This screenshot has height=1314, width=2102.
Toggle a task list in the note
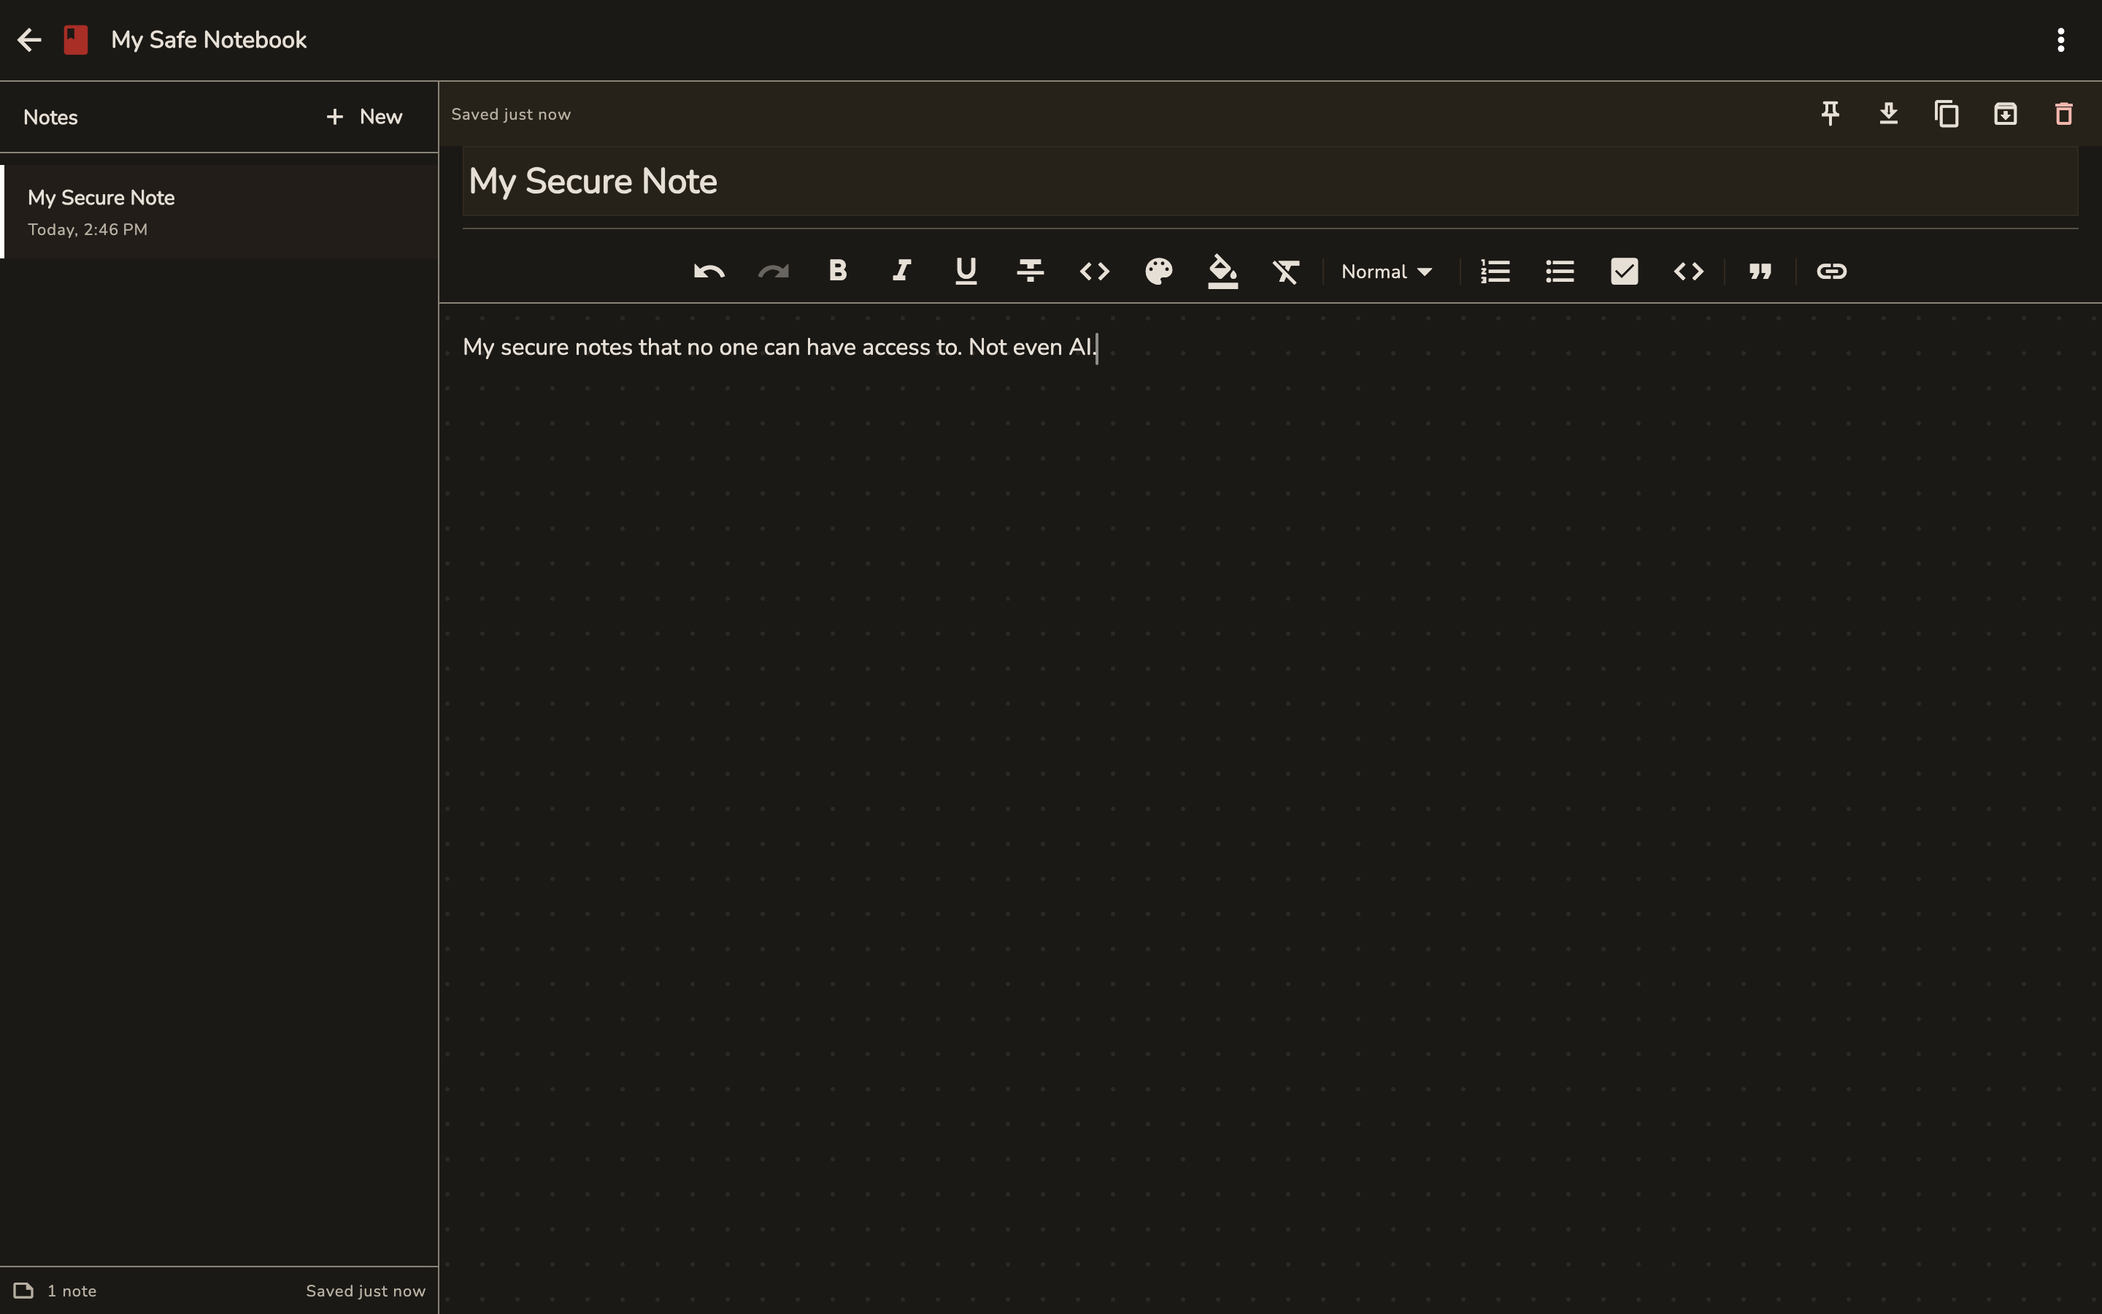tap(1622, 271)
